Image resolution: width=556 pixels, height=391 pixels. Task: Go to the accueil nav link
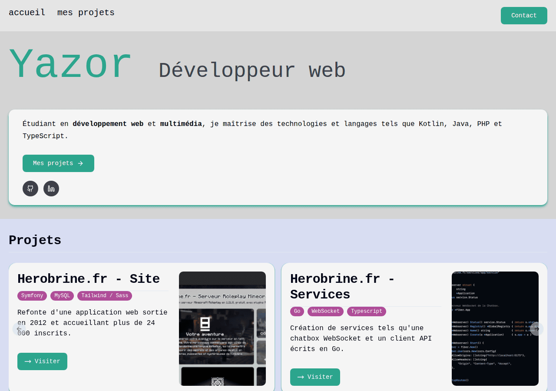tap(27, 13)
